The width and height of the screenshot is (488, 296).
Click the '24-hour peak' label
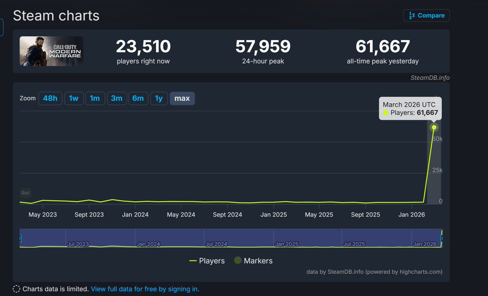pos(263,61)
